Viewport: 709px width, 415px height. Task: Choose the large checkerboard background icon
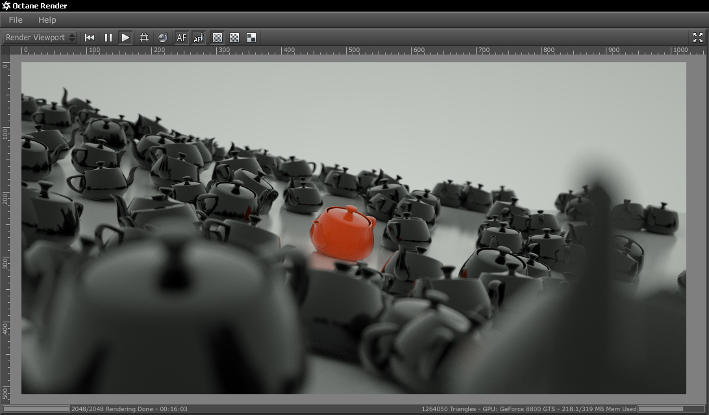tap(251, 38)
